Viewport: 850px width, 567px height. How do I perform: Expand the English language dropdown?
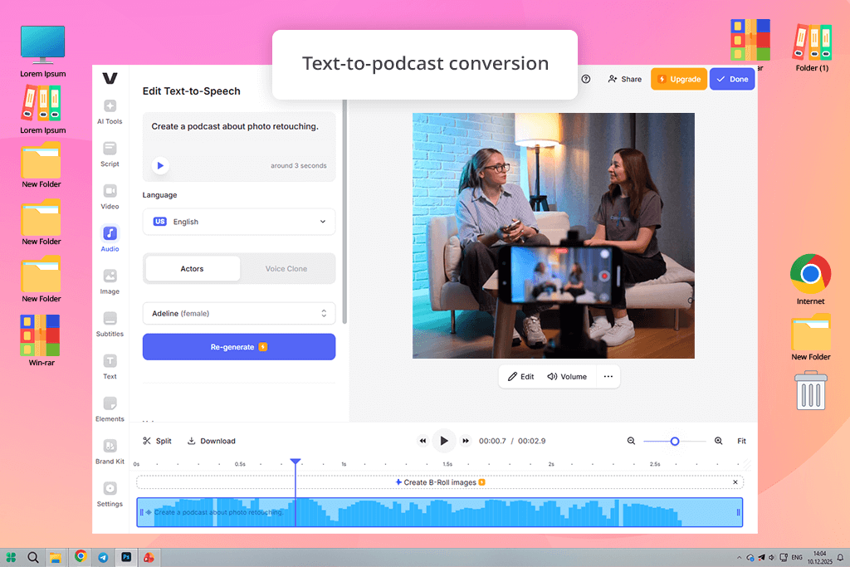(239, 221)
